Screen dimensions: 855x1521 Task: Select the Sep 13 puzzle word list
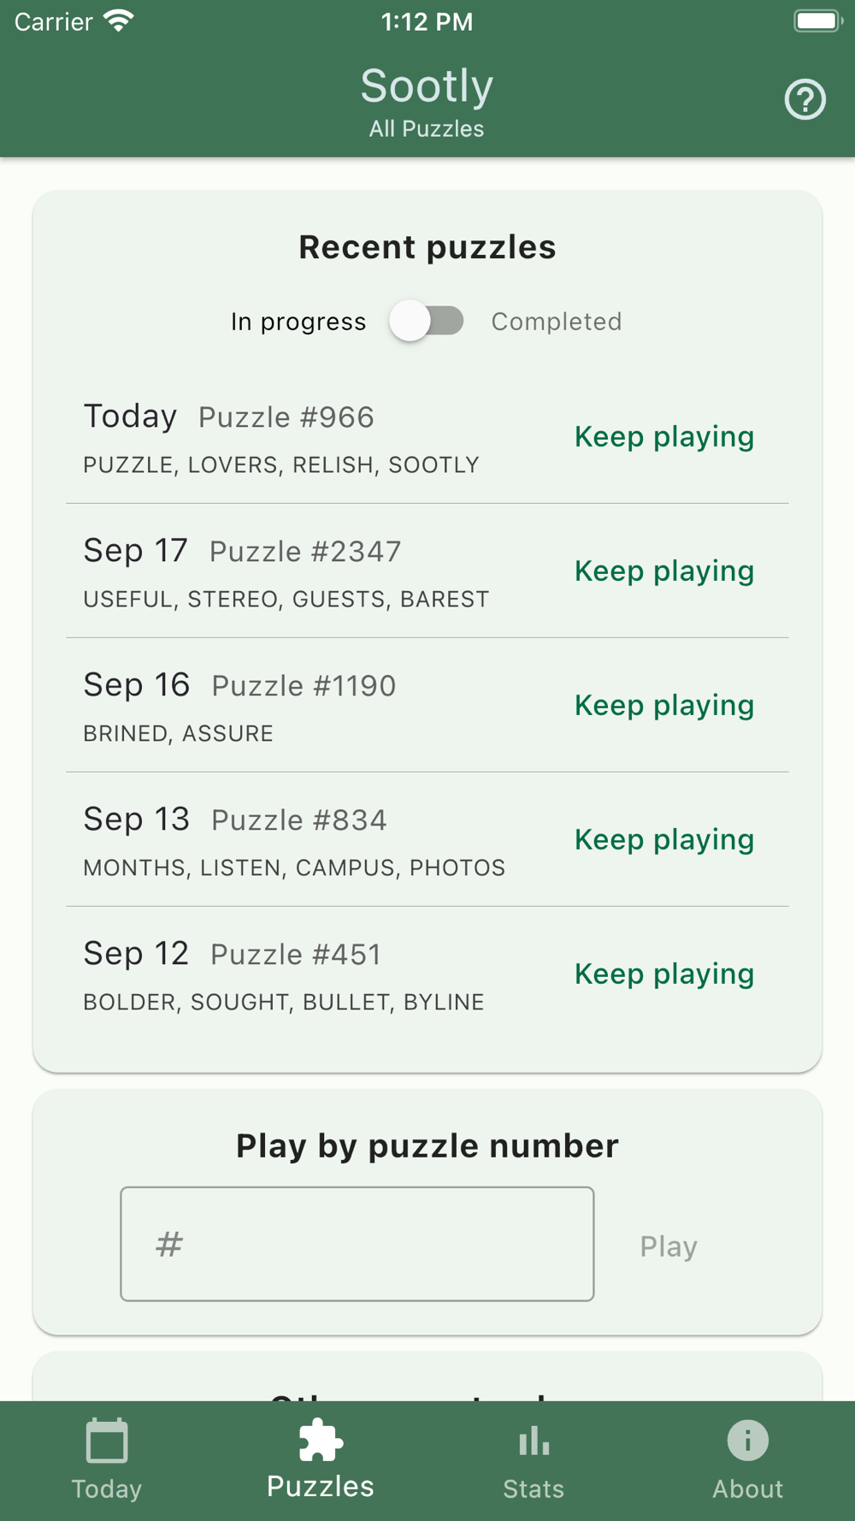(294, 868)
